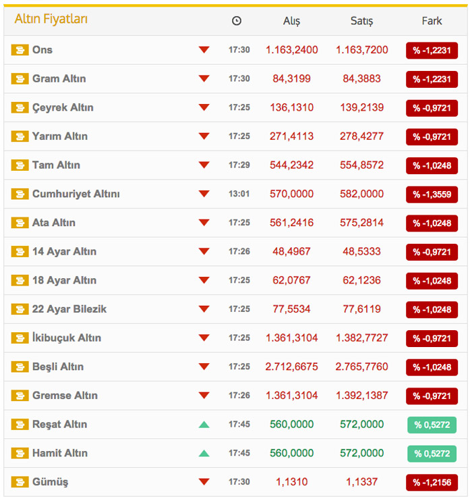472x503 pixels.
Task: Click the gold icon beside Ons
Action: 20,50
